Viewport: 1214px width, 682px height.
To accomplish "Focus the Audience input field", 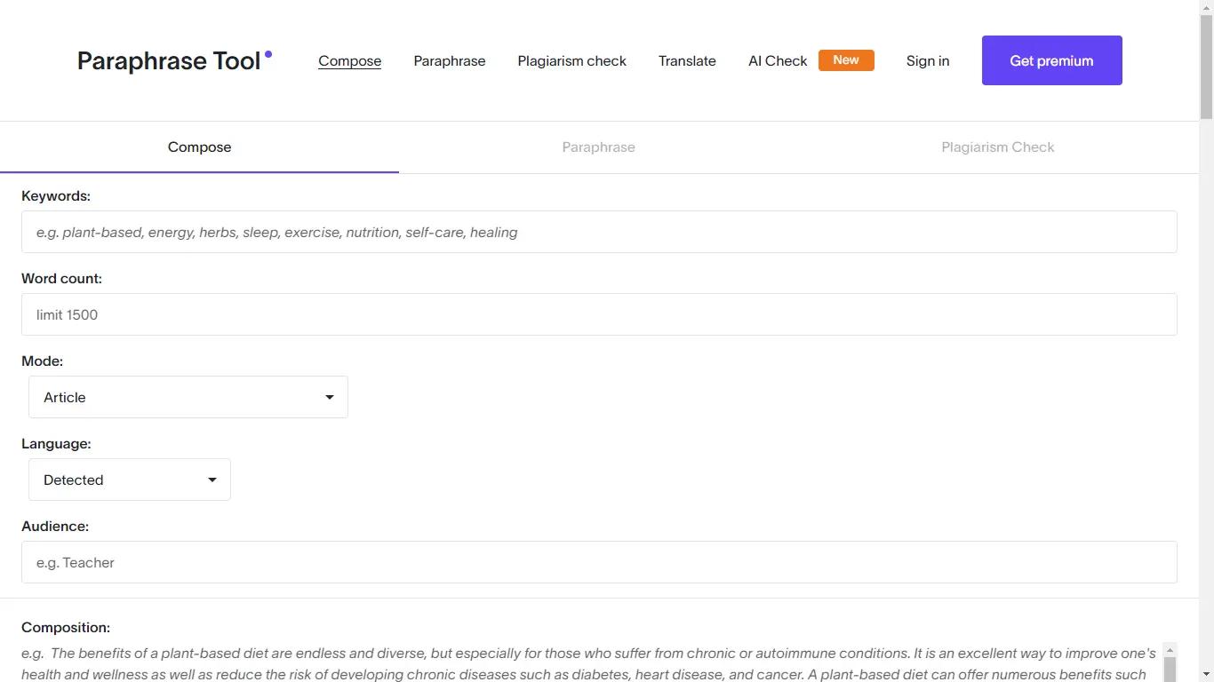I will 599,562.
